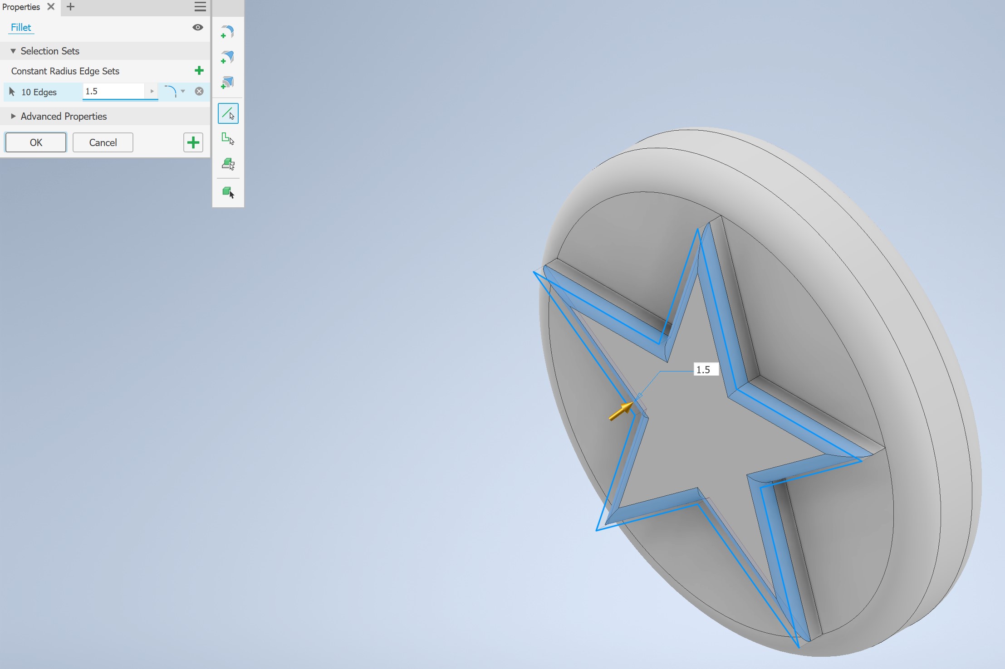Click the Fillet feature name link

(21, 27)
